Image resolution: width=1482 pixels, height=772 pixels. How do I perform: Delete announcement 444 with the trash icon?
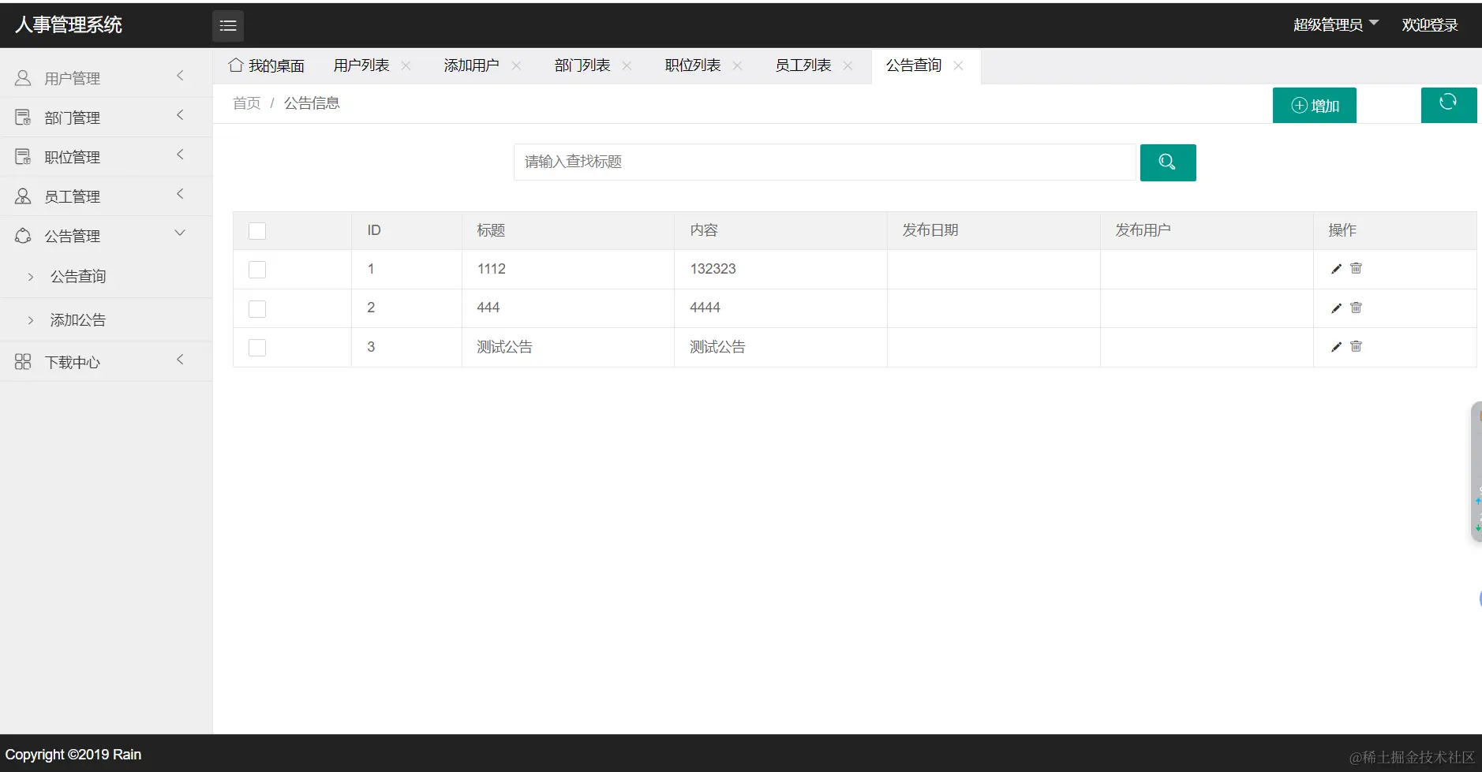point(1356,308)
